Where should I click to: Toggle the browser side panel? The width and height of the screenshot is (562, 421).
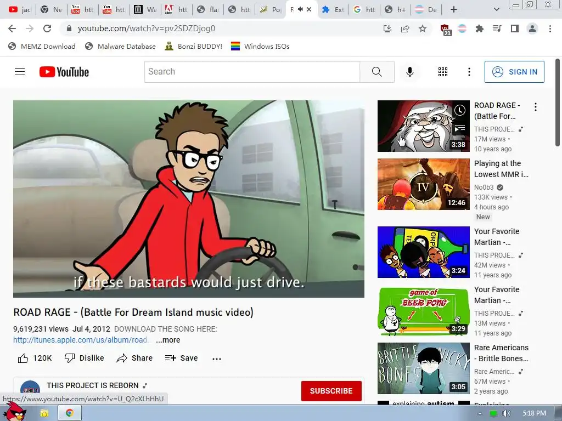[515, 29]
